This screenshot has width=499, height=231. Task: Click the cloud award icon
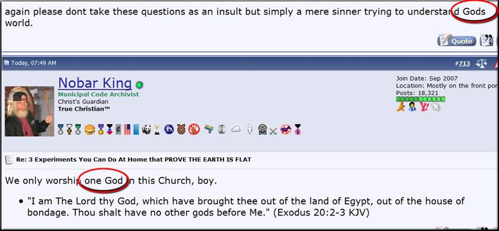pyautogui.click(x=236, y=129)
